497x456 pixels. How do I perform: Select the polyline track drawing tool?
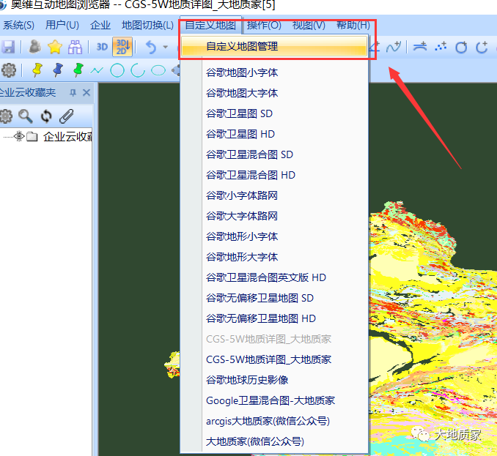97,70
